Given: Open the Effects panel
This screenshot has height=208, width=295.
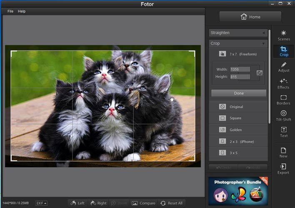Looking at the screenshot, I should pyautogui.click(x=283, y=83).
